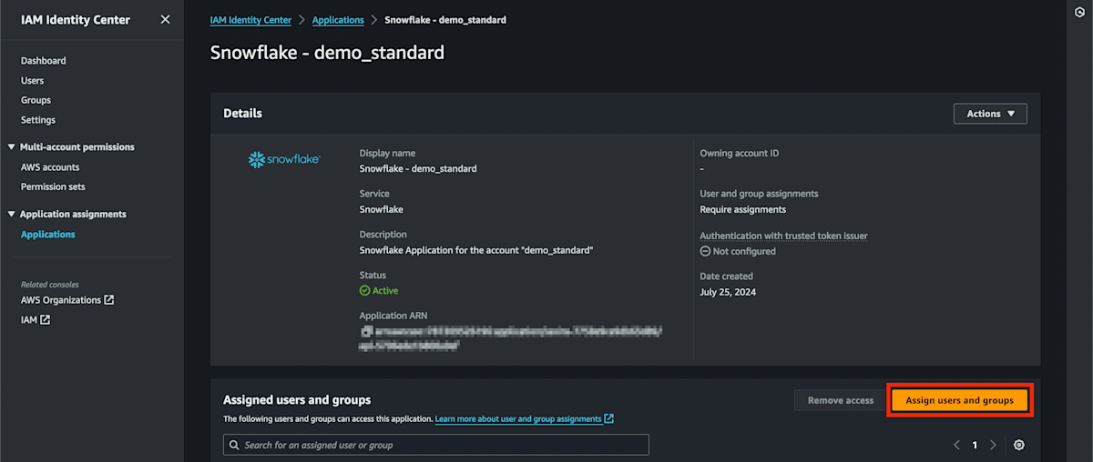
Task: Click Assign users and groups button
Action: (x=959, y=400)
